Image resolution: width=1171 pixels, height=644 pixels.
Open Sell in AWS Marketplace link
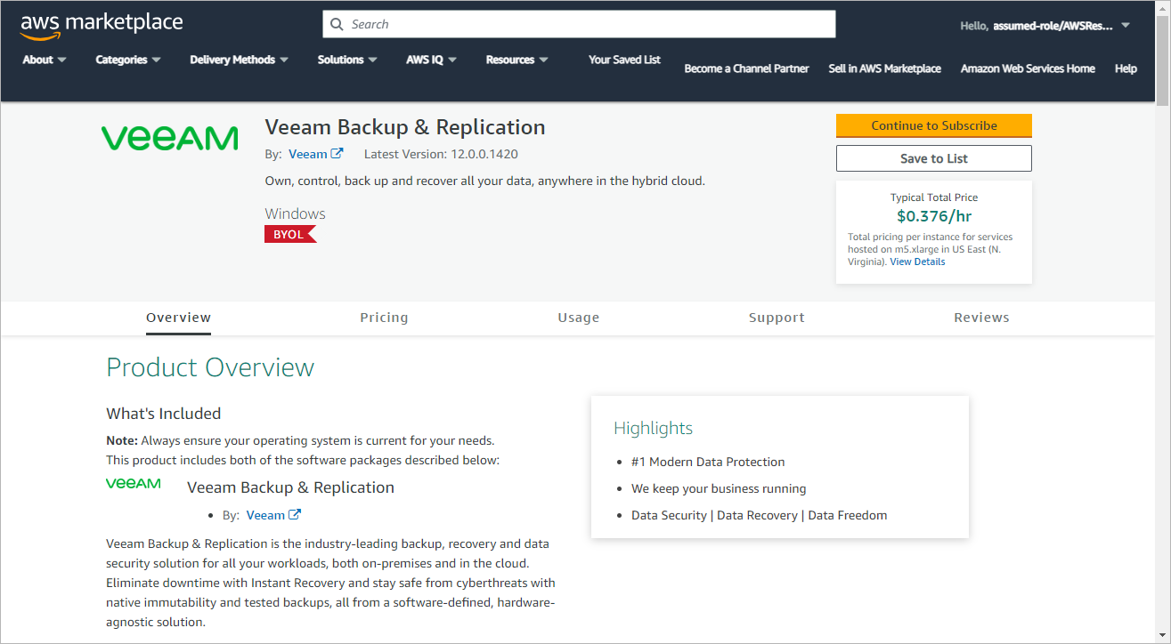(x=884, y=68)
